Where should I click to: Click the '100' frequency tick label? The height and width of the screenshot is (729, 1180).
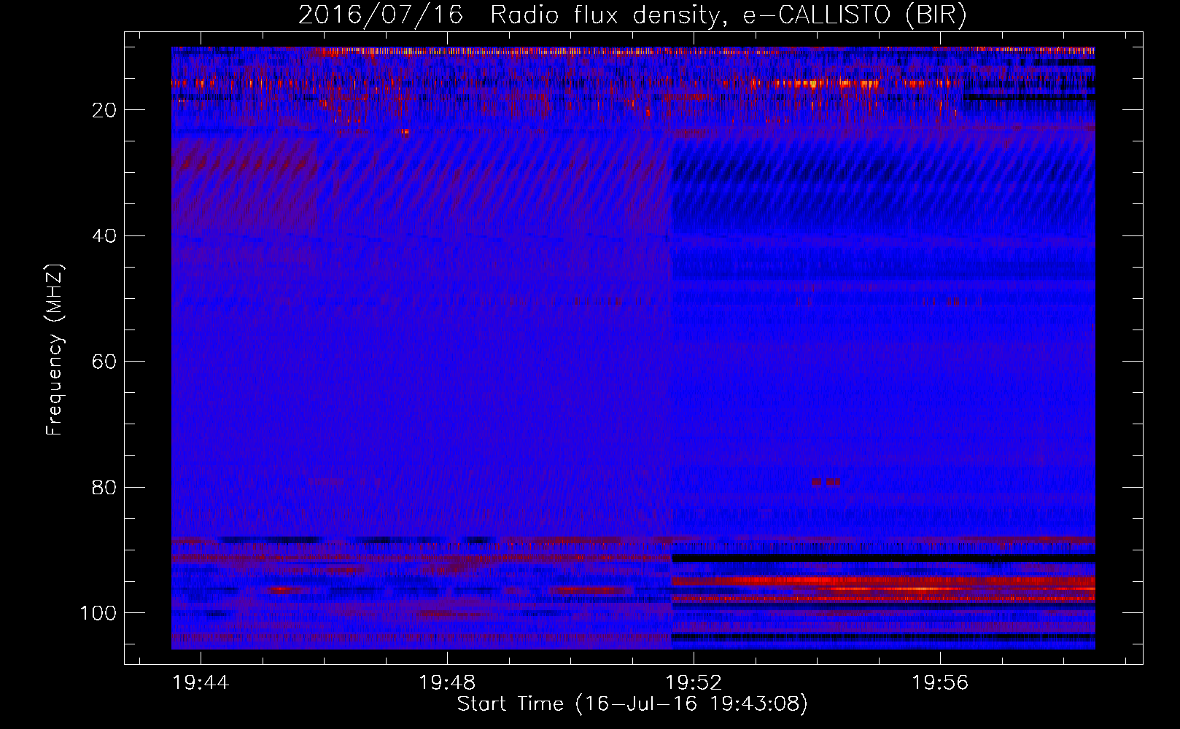click(x=98, y=613)
